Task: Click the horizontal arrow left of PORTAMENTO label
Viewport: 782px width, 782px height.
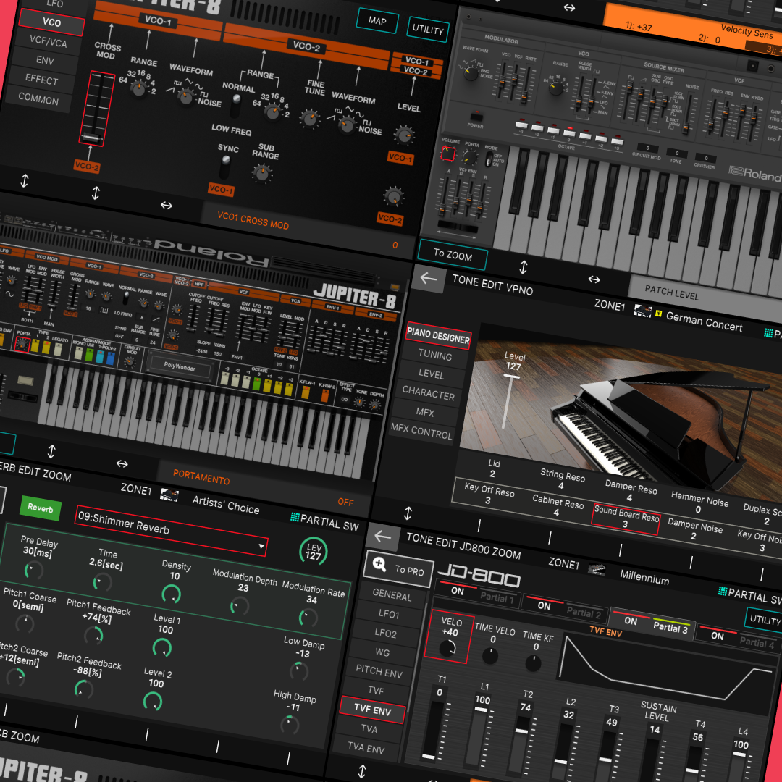Action: (x=122, y=464)
